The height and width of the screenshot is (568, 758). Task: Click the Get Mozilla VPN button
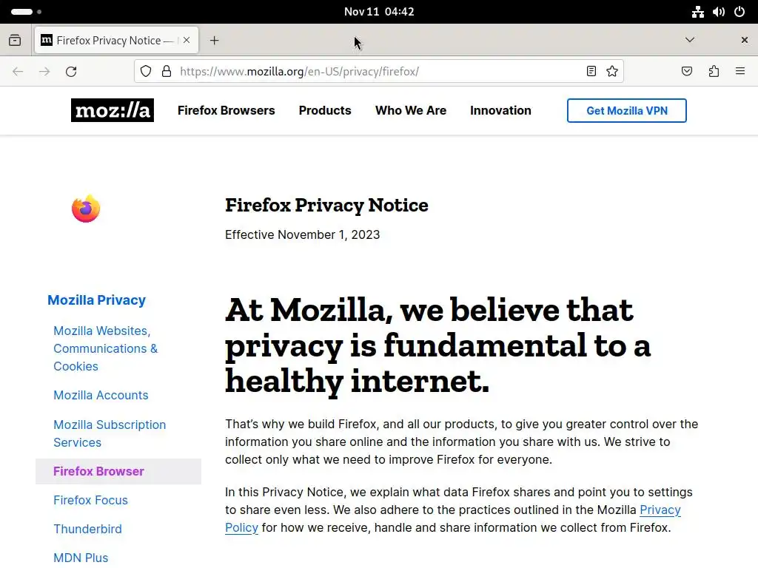[626, 111]
